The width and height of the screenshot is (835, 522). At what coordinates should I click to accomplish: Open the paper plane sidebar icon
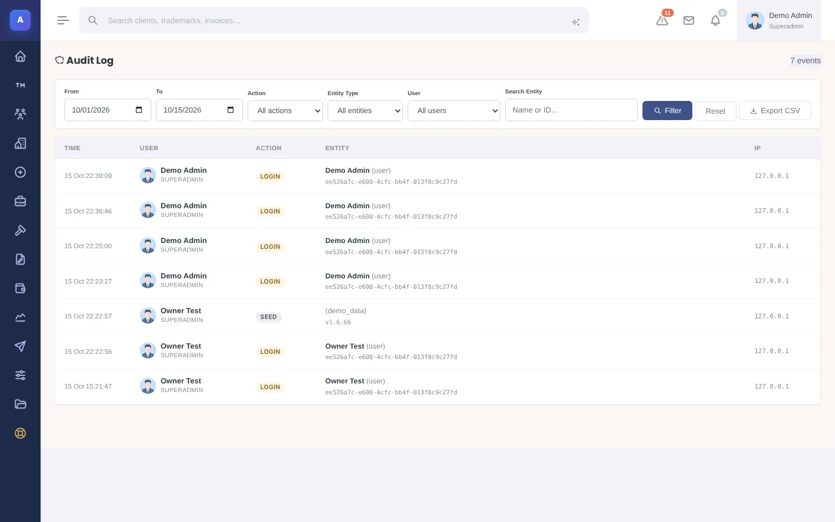(x=20, y=346)
